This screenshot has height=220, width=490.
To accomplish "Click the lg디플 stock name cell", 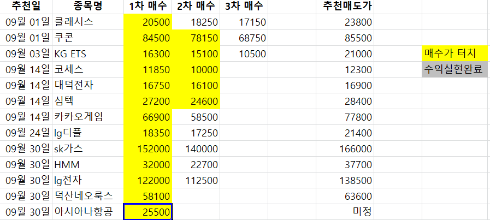I will tap(88, 133).
